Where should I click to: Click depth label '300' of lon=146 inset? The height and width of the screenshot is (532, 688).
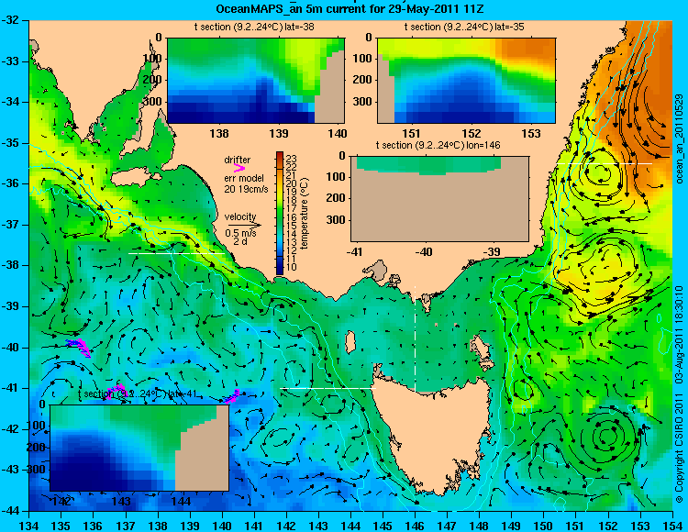coord(338,220)
